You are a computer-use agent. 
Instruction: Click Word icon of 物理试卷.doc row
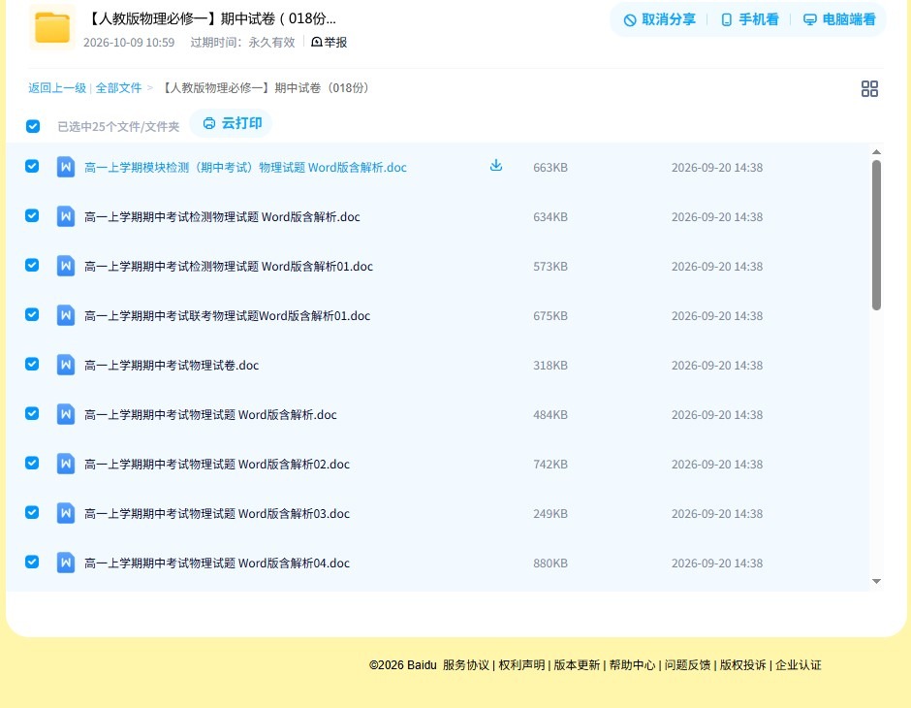[66, 365]
